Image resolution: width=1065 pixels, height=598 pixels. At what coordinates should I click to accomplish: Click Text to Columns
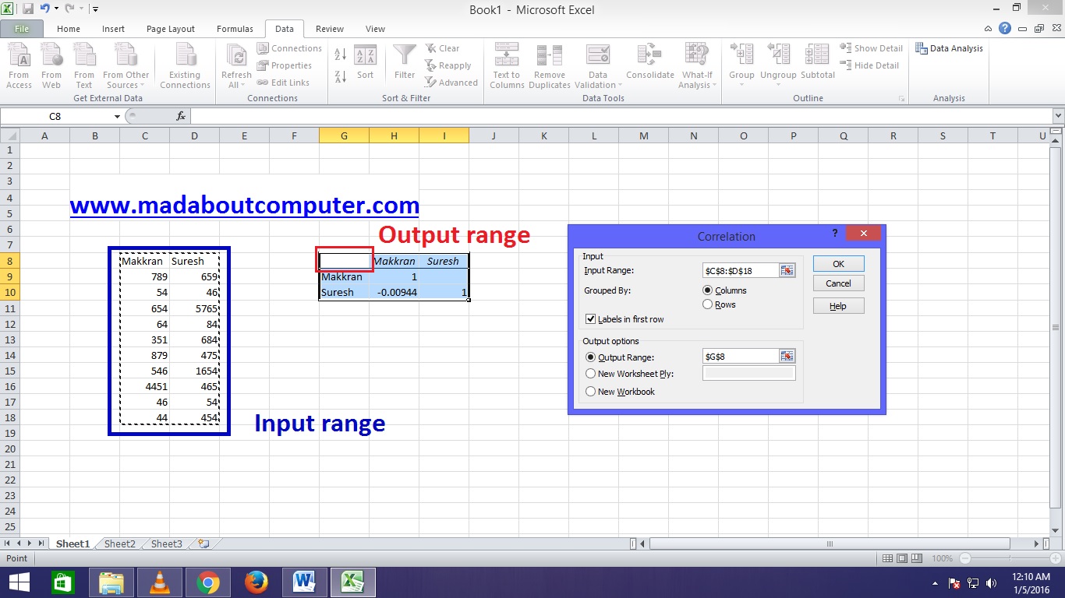point(507,66)
